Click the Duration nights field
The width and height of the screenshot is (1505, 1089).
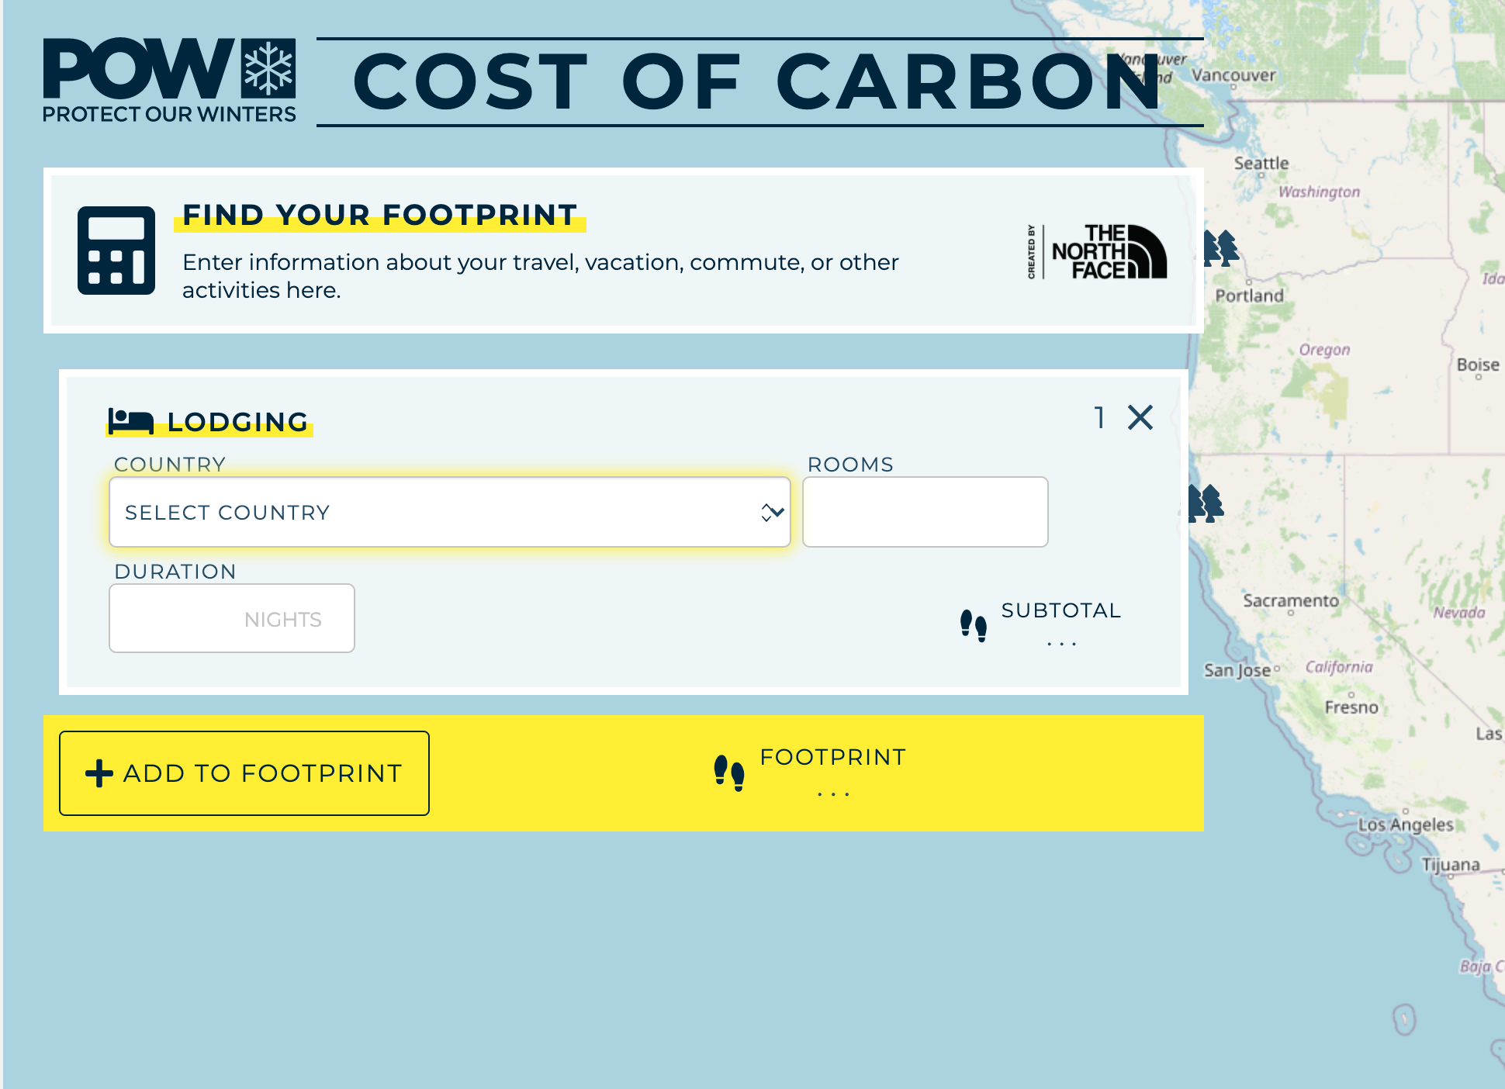point(231,619)
